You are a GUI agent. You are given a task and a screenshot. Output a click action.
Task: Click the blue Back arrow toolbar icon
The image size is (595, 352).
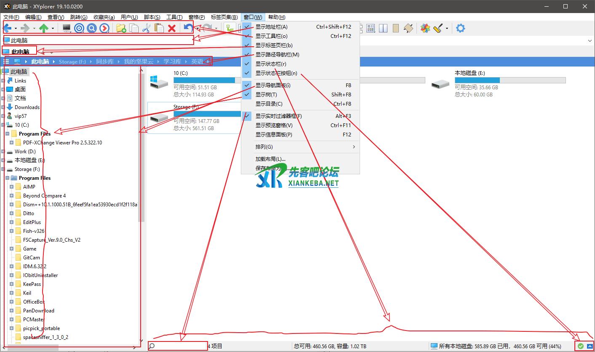pos(8,28)
